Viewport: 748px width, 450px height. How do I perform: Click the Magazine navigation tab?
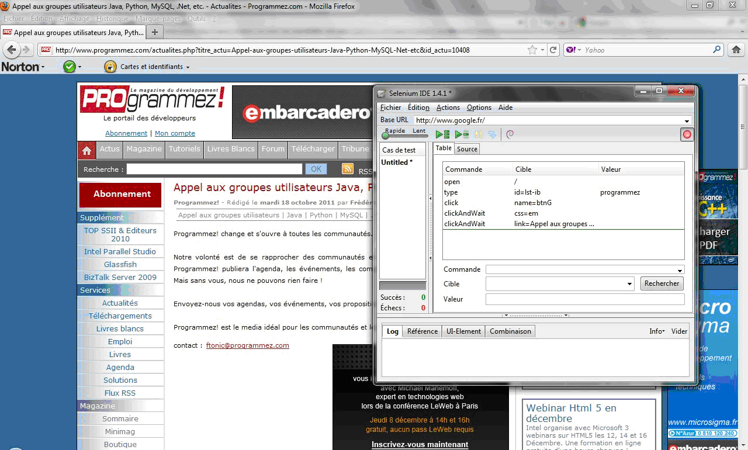(x=144, y=149)
